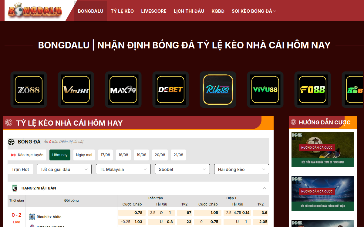Click TỶ LỆ KÈO NHÀ CÁI HÔM HAY heading

point(69,123)
